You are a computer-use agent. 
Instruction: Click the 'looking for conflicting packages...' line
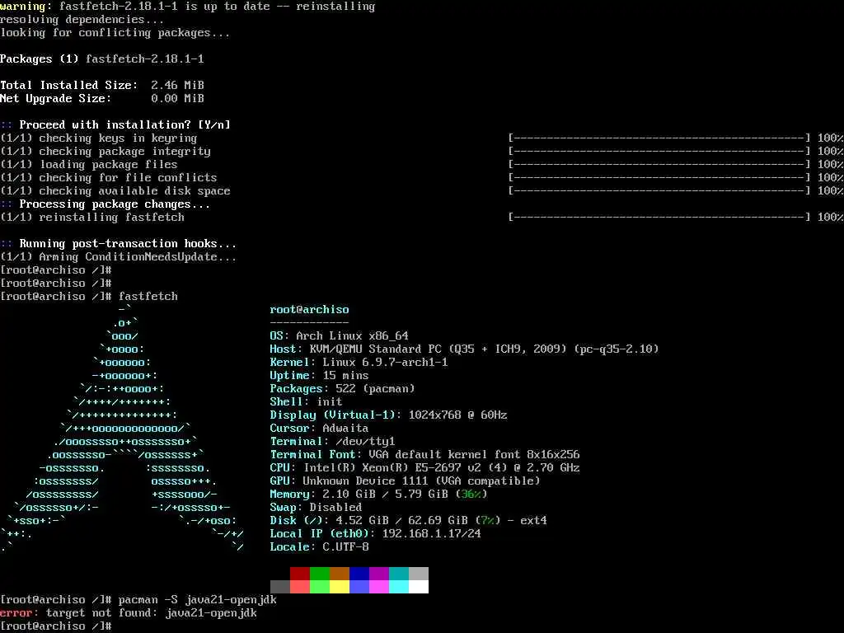115,33
